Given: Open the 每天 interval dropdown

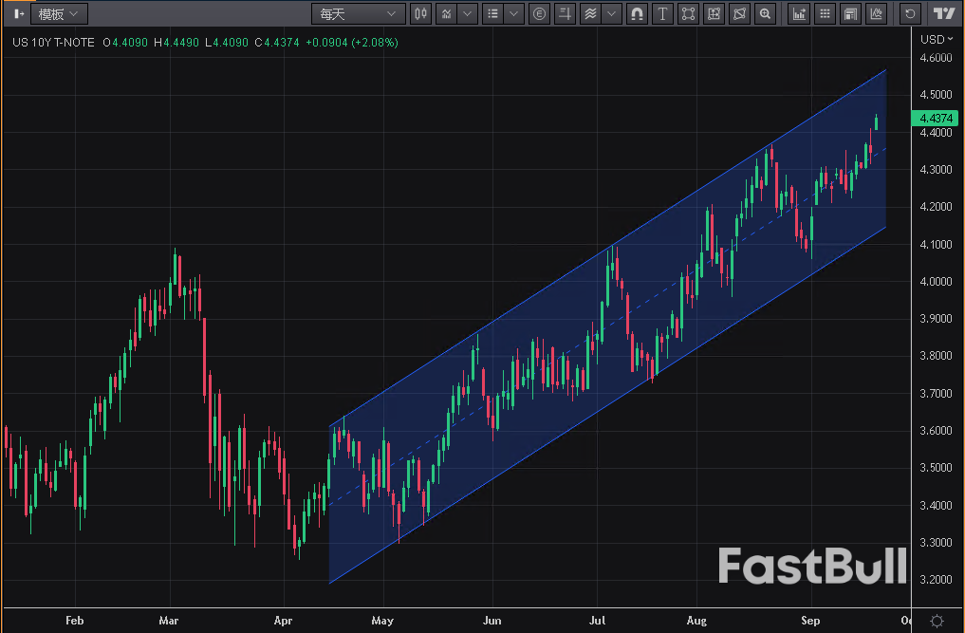Looking at the screenshot, I should click(x=357, y=13).
